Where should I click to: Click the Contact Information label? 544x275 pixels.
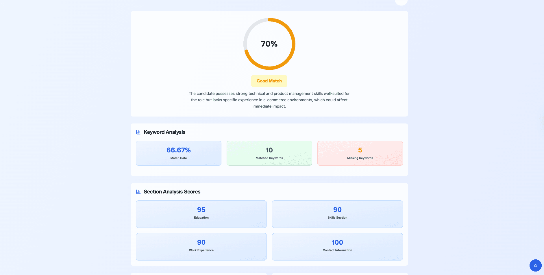tap(337, 250)
